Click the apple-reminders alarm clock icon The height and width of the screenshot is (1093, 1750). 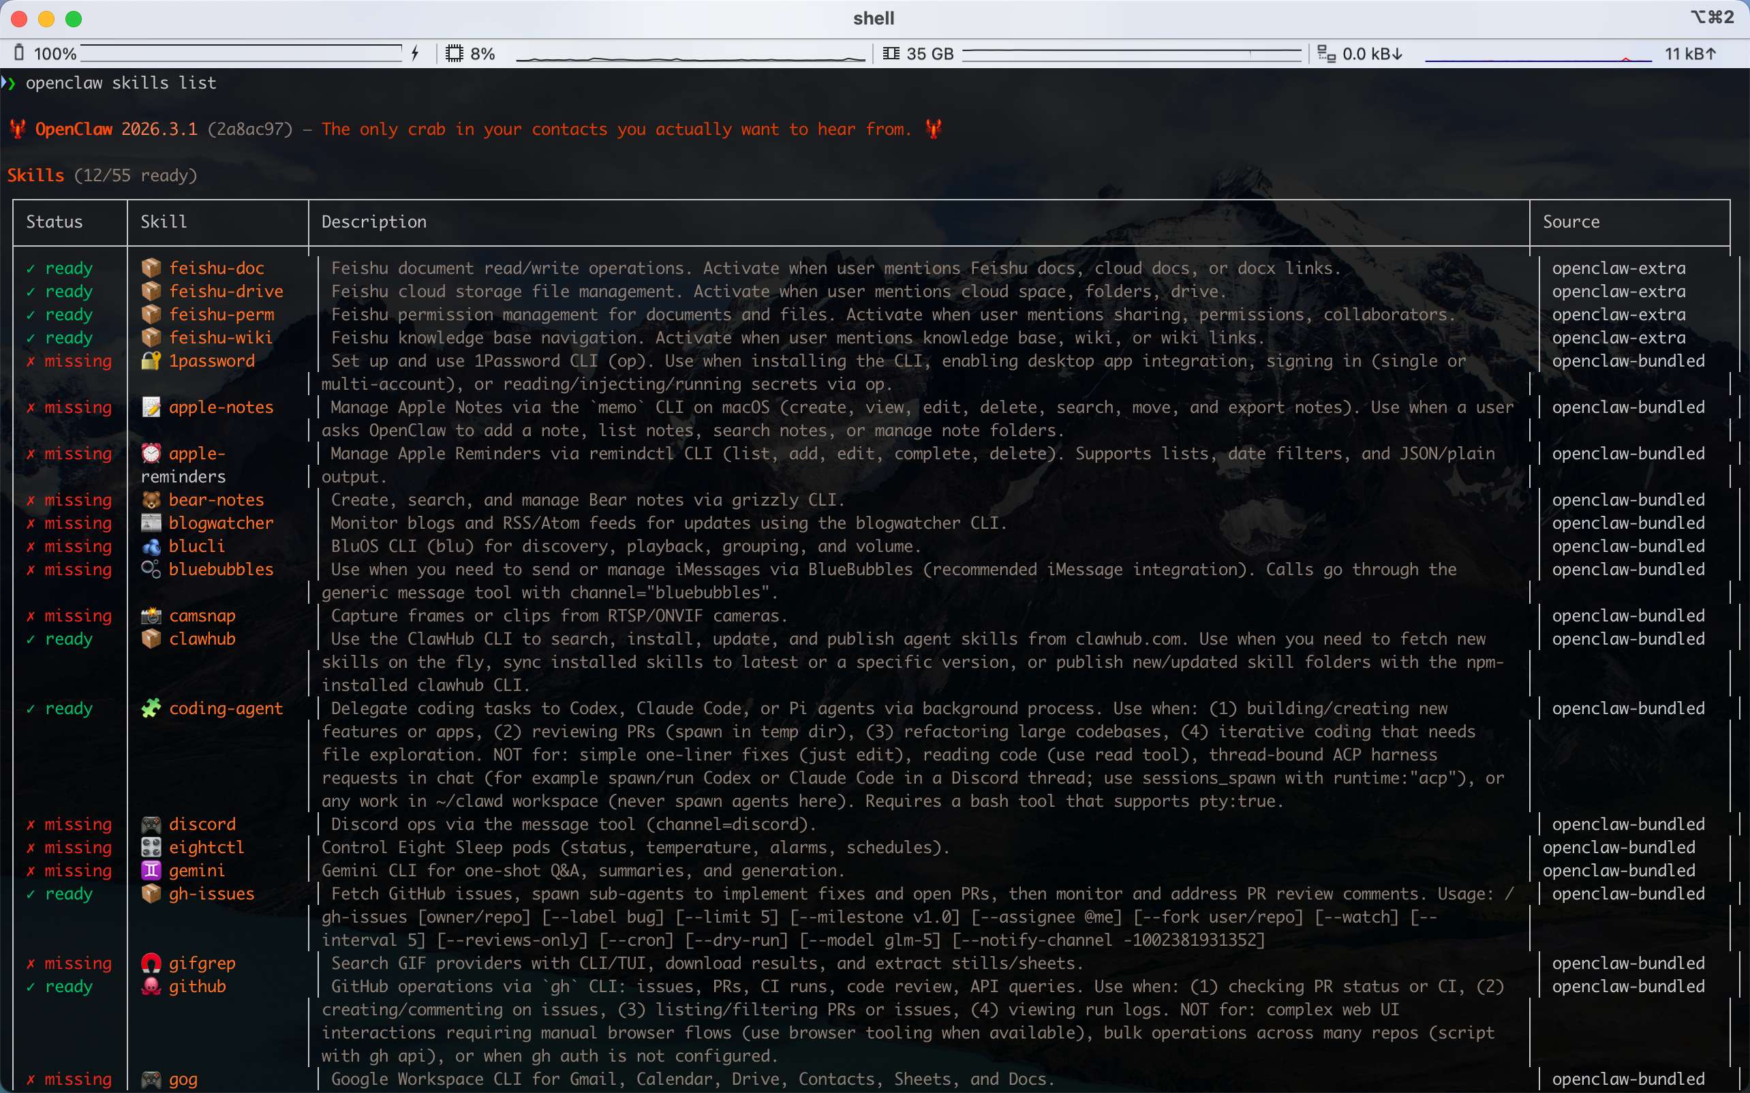pos(151,453)
